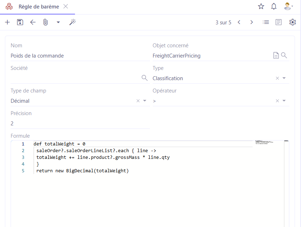Close the Règle de barème tab

tap(65, 7)
